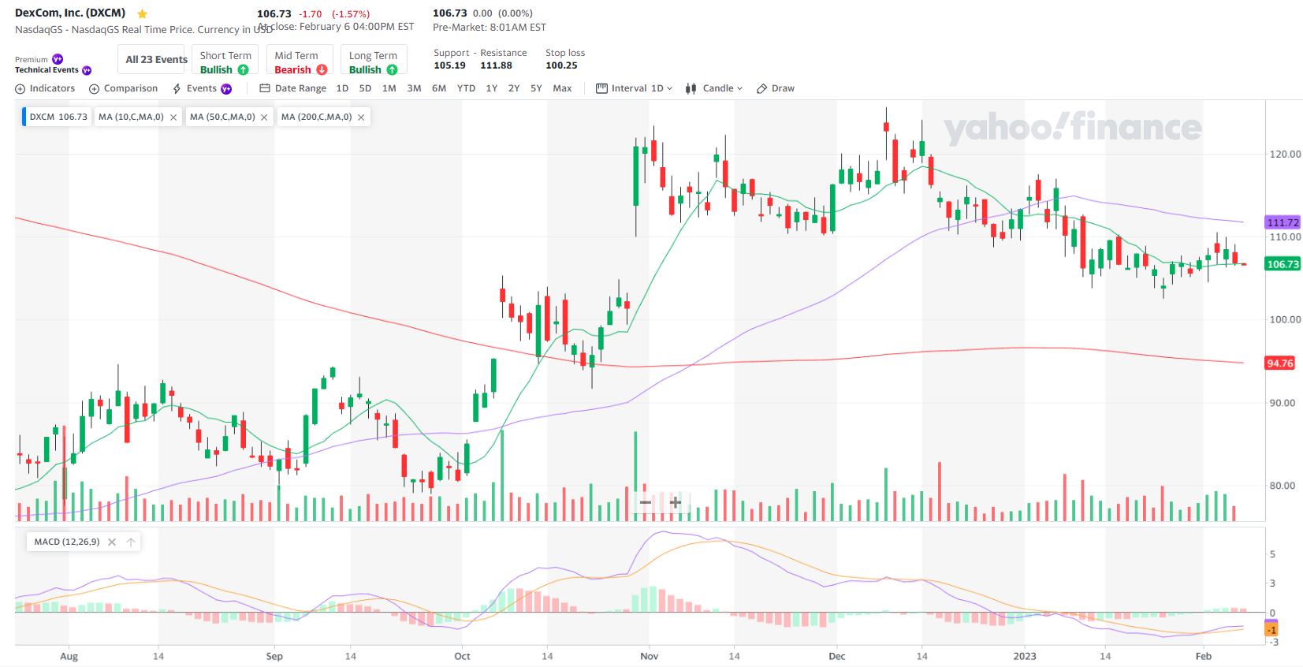Open the Indicators menu
1303x667 pixels.
[x=45, y=88]
